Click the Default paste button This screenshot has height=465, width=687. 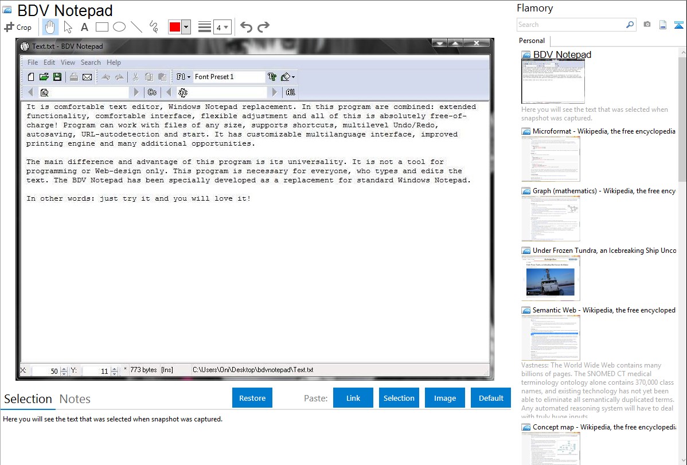(491, 398)
